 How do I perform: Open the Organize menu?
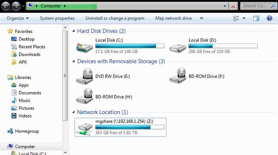coord(17,18)
